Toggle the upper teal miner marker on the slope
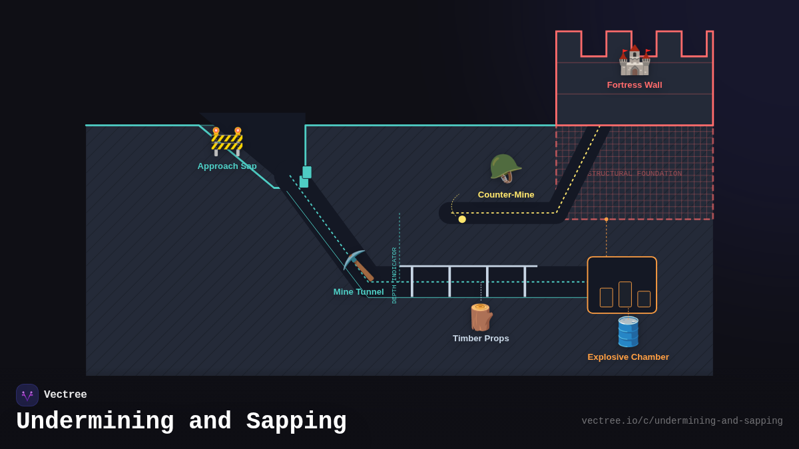This screenshot has height=449, width=799. click(x=306, y=172)
